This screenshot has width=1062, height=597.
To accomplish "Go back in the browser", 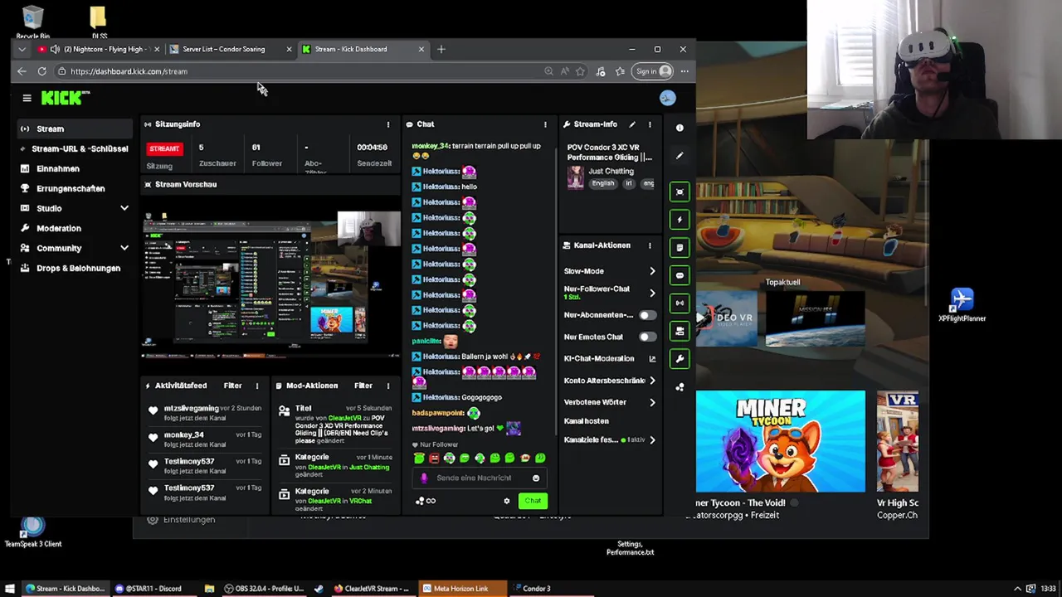I will (x=22, y=71).
